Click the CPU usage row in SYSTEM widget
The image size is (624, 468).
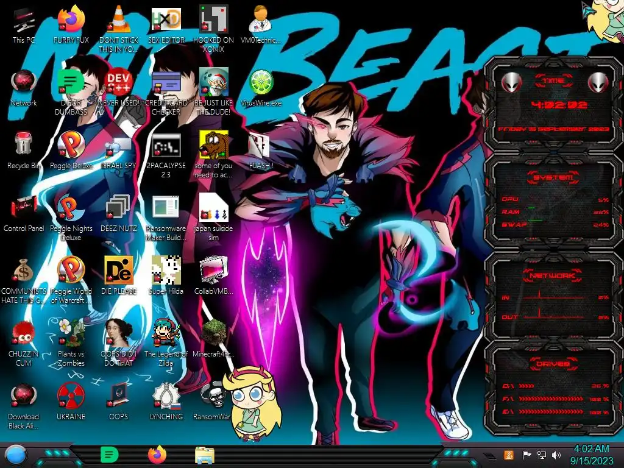556,199
